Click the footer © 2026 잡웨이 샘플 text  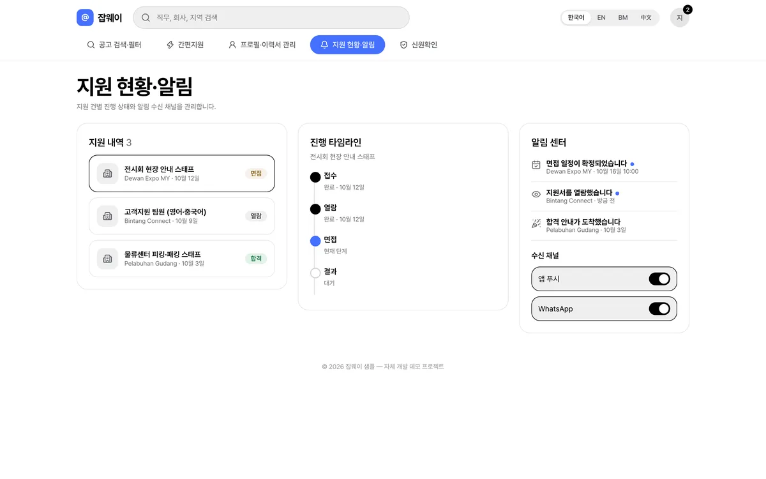[x=383, y=367]
